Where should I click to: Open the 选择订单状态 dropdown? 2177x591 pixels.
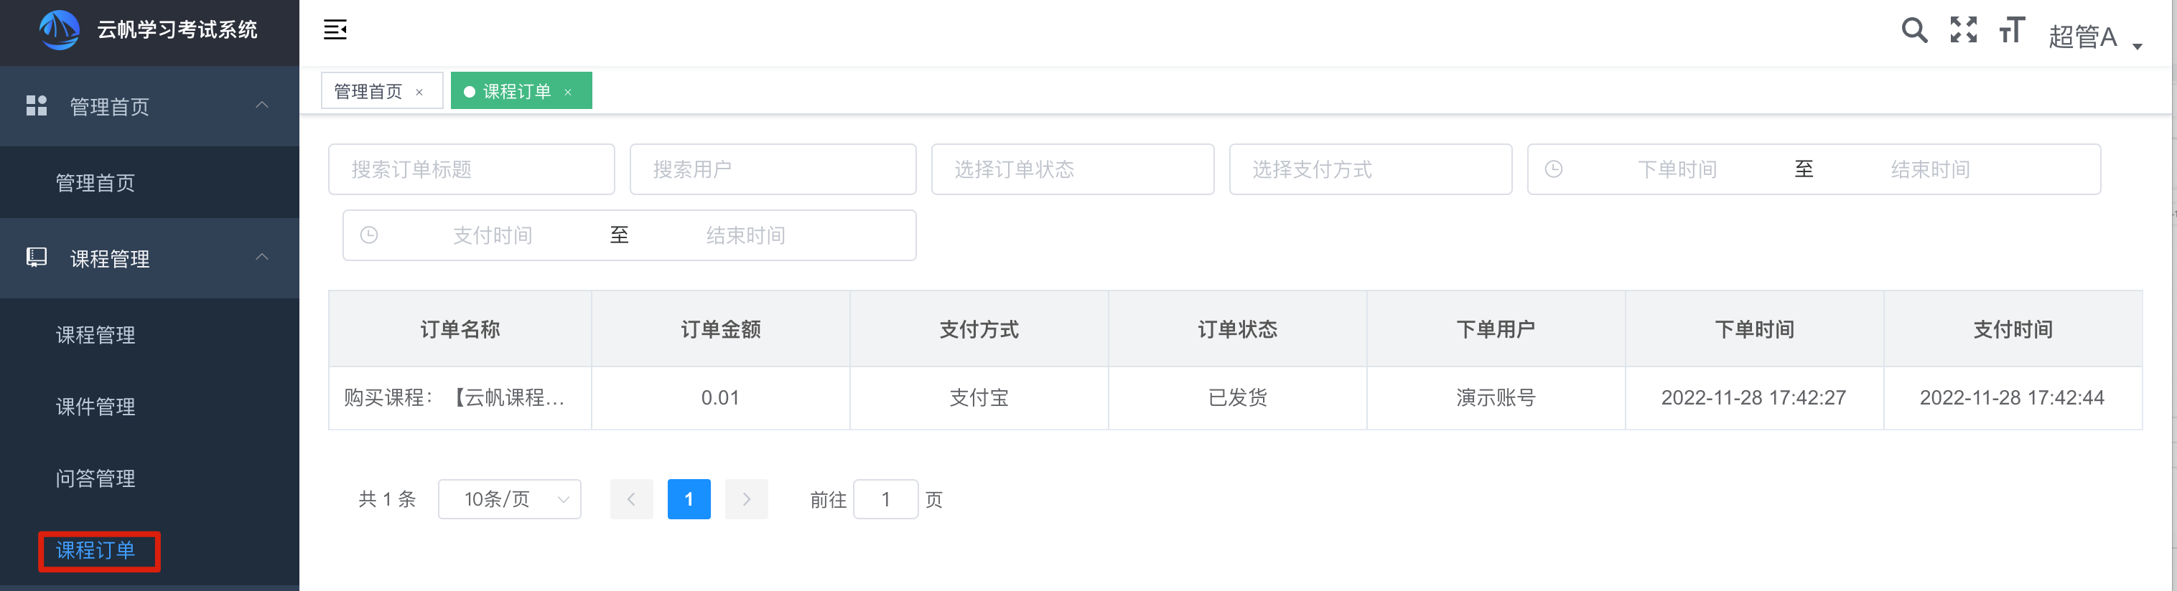pyautogui.click(x=1073, y=169)
